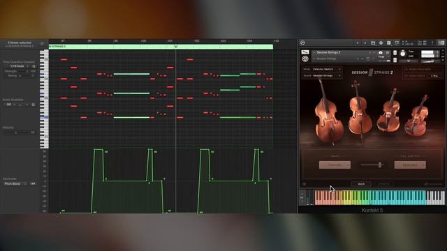Open the Purge menu

(381, 57)
